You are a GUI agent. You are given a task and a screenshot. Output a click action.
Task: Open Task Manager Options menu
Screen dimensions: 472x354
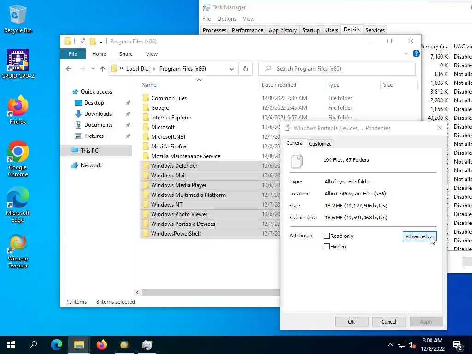(x=227, y=18)
